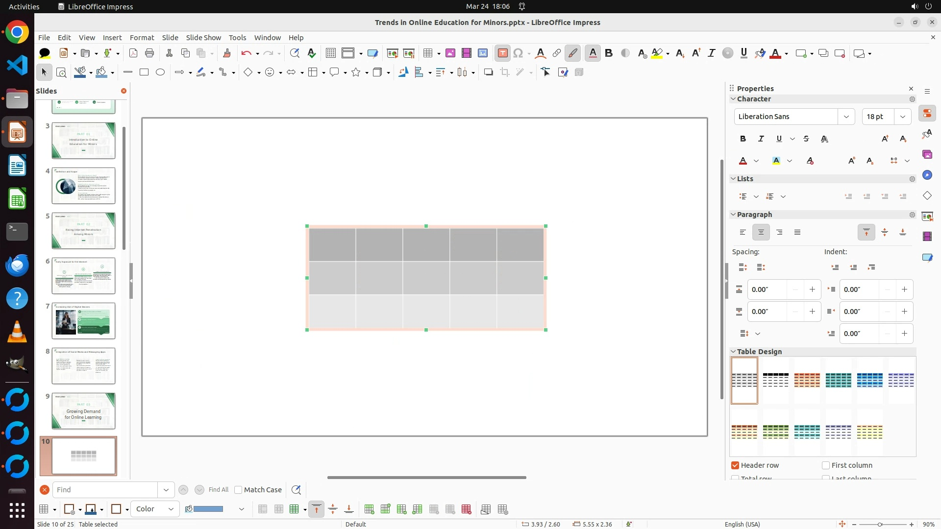Open the Format menu

pos(142,38)
